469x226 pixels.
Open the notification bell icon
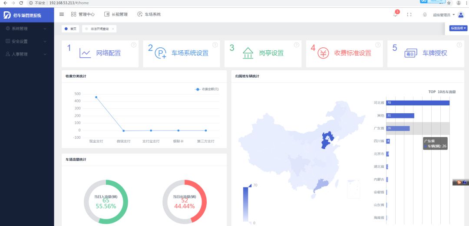click(x=395, y=15)
